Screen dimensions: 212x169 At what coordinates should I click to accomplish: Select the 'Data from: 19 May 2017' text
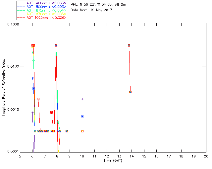pos(91,10)
